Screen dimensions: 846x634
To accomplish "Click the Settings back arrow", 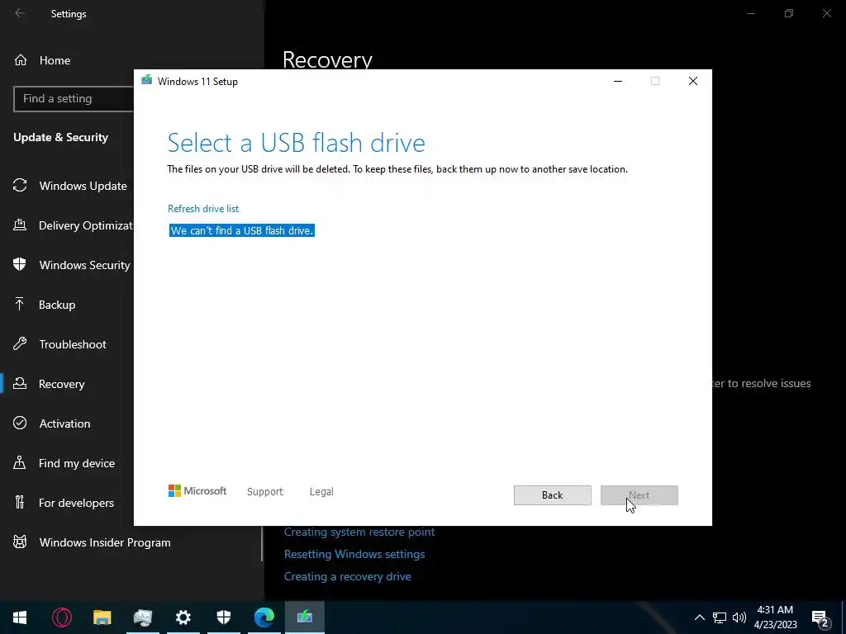I will (20, 13).
